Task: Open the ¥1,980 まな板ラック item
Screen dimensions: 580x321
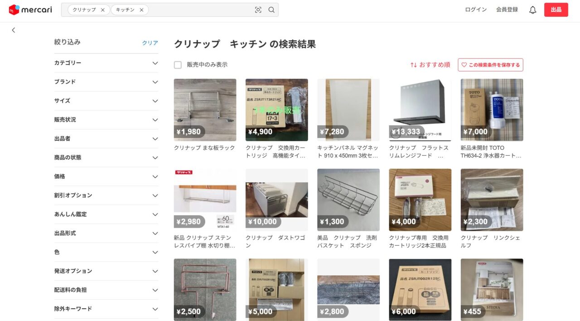Action: coord(205,110)
